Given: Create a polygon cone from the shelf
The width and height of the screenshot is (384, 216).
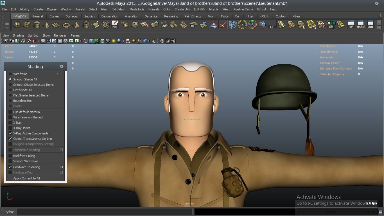Looking at the screenshot, I should (46, 25).
